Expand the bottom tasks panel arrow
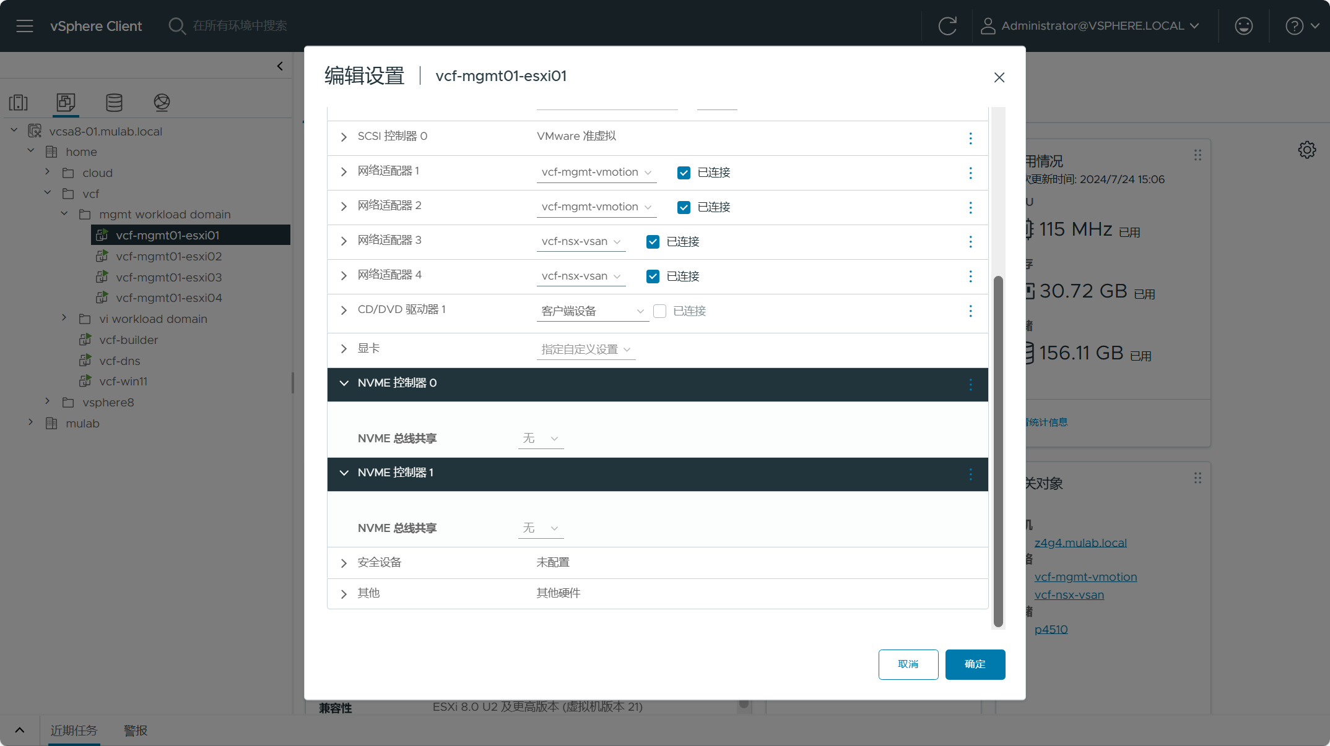This screenshot has width=1330, height=746. tap(20, 730)
